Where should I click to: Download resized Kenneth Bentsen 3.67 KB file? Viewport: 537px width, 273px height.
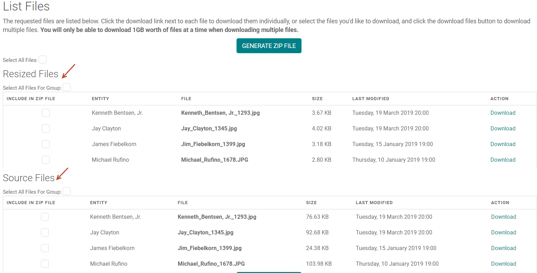503,113
